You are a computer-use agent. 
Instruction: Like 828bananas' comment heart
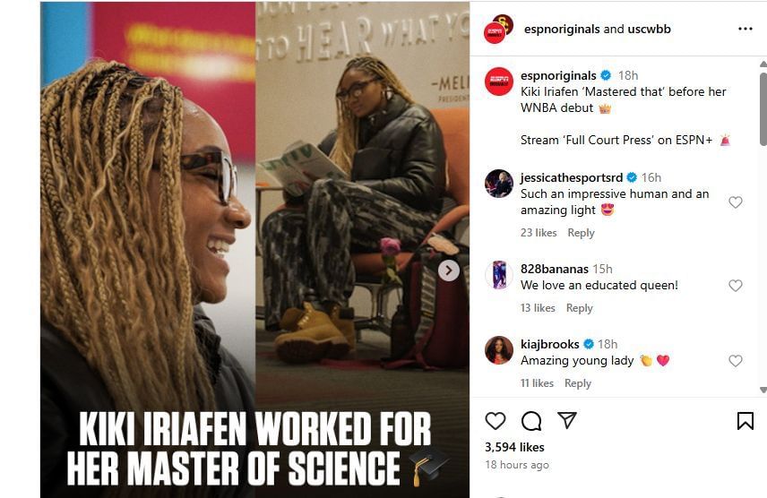pos(736,286)
